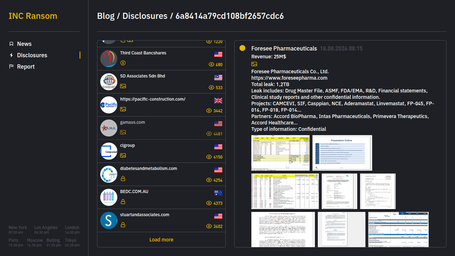Click the Tokyo 22:30 pm clock
The height and width of the screenshot is (256, 455).
[72, 243]
